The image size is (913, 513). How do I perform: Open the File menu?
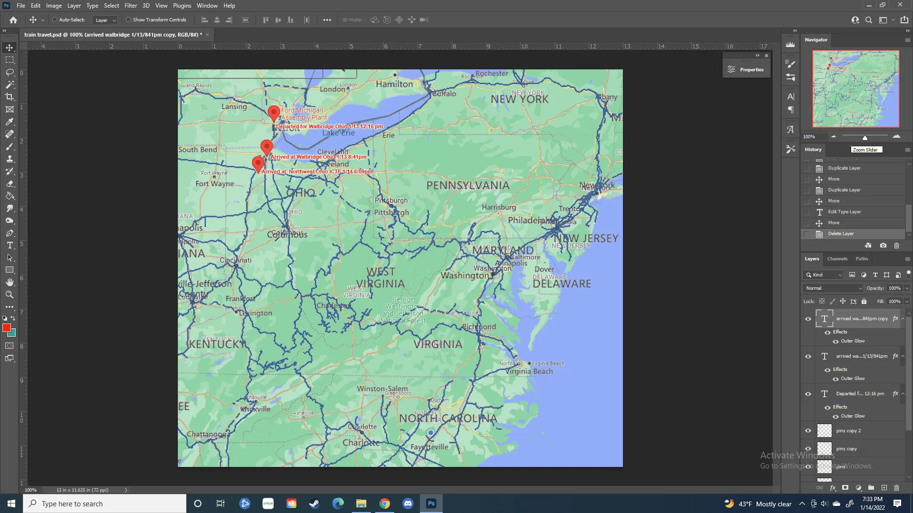click(x=21, y=6)
